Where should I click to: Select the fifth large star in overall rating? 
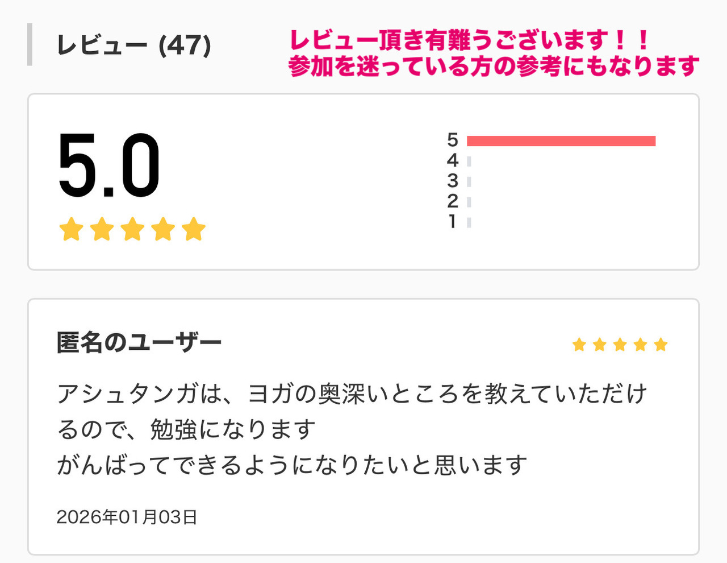tap(194, 229)
